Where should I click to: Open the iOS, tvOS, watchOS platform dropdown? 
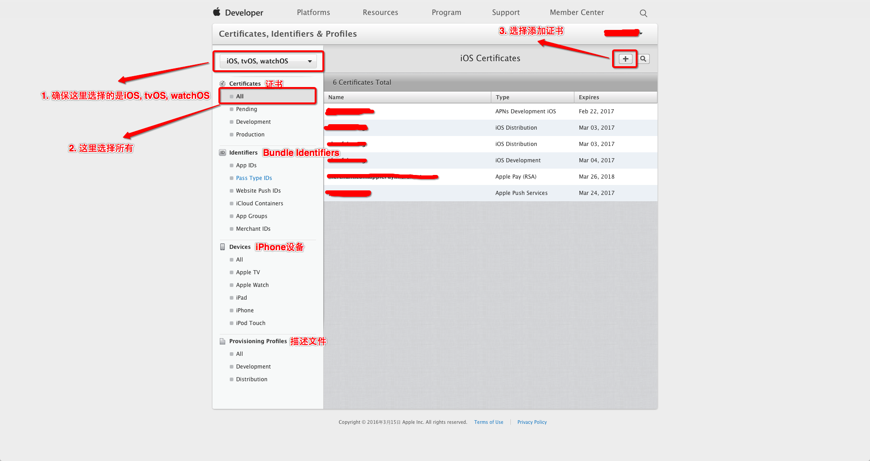[x=268, y=61]
